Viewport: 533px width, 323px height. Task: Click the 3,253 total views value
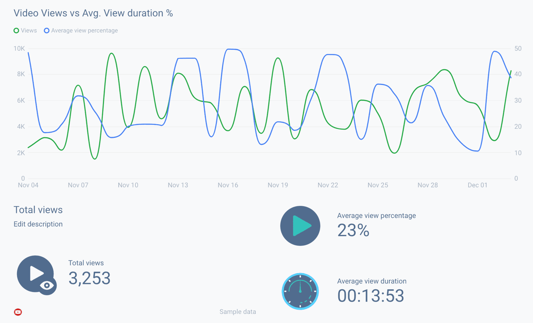point(89,278)
